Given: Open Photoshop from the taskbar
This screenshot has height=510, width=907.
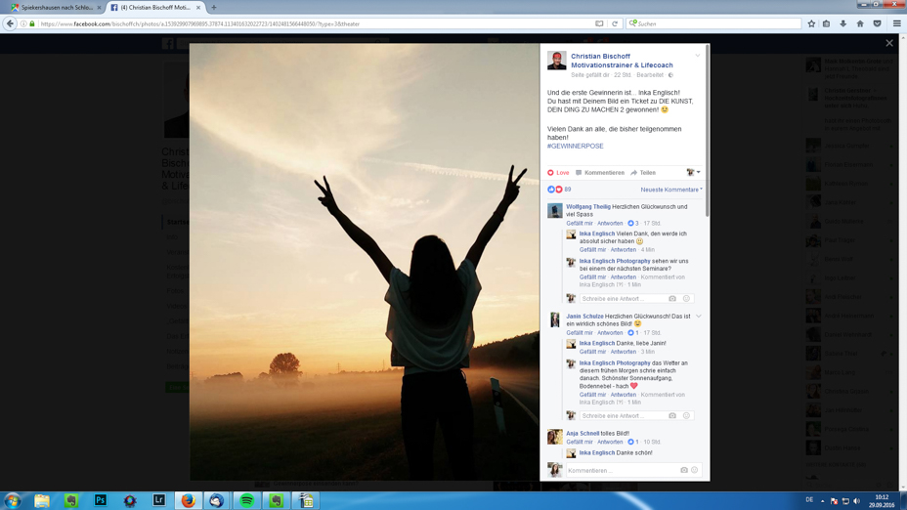Looking at the screenshot, I should pyautogui.click(x=100, y=500).
